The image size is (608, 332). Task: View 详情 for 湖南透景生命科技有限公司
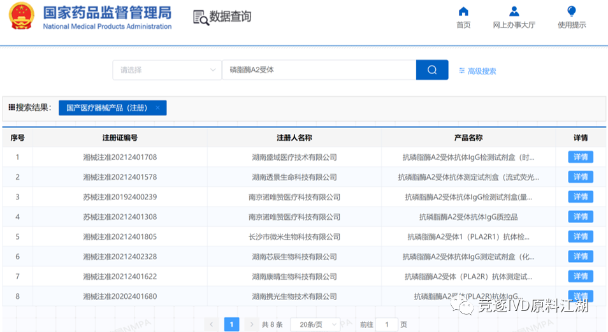[580, 177]
